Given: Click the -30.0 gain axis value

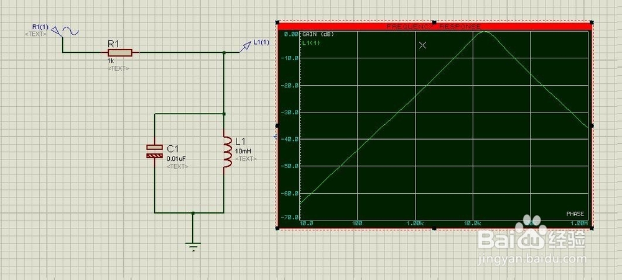Looking at the screenshot, I should tap(289, 112).
